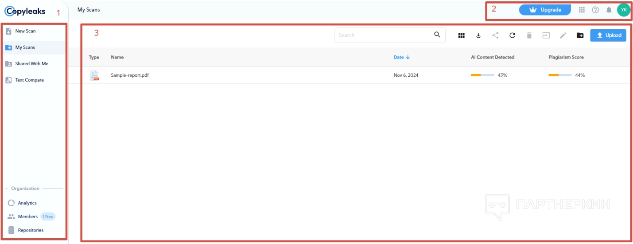Click the Shared With Me folder icon
This screenshot has width=633, height=244.
8,64
